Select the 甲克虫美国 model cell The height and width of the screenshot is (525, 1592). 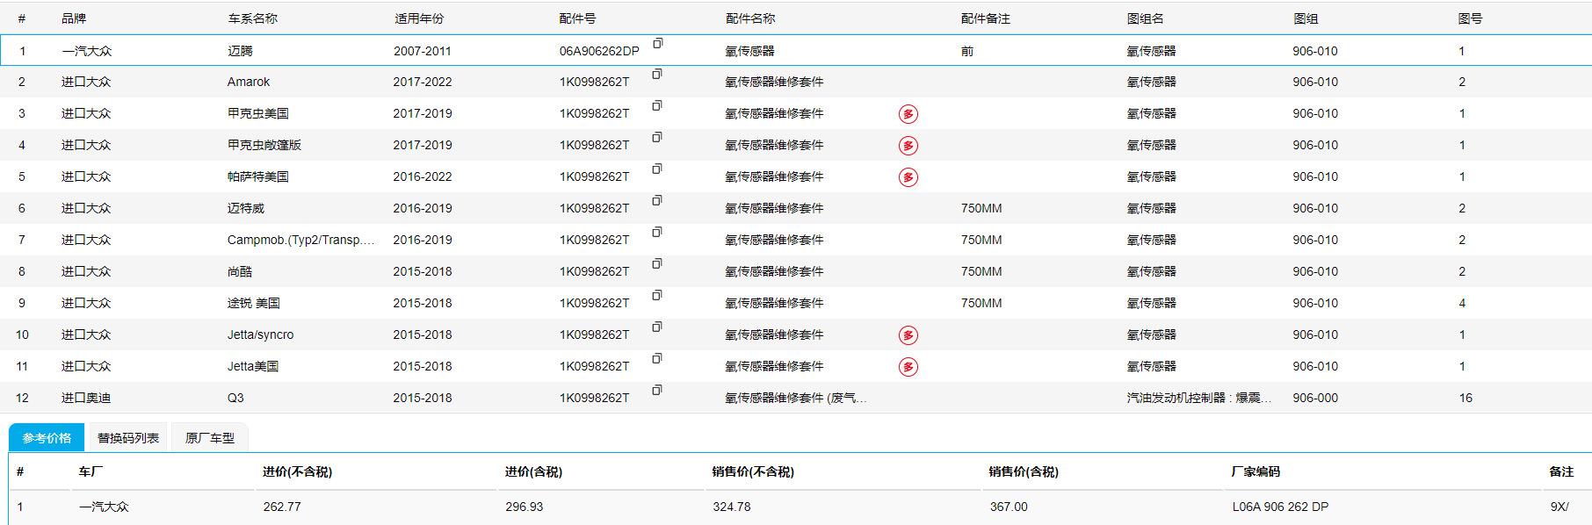pyautogui.click(x=258, y=113)
